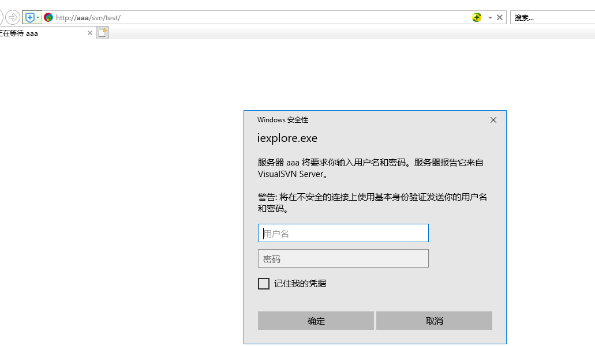This screenshot has height=346, width=595.
Task: Expand the address bar history dropdown
Action: coord(490,18)
